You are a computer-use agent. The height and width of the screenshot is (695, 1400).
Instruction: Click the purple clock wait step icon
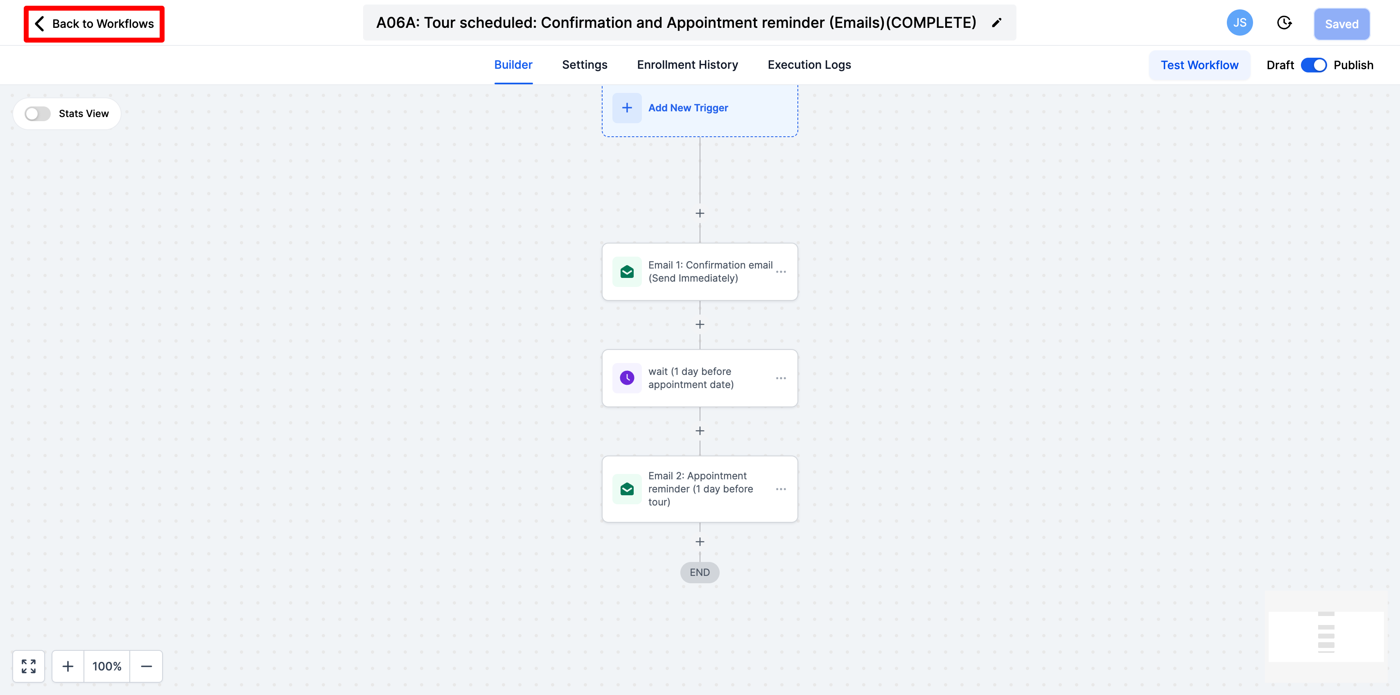pos(627,378)
